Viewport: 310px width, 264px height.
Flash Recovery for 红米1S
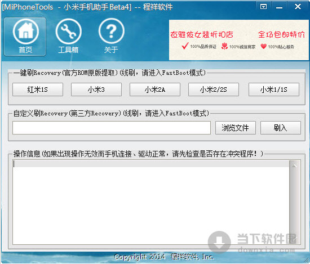pyautogui.click(x=38, y=90)
